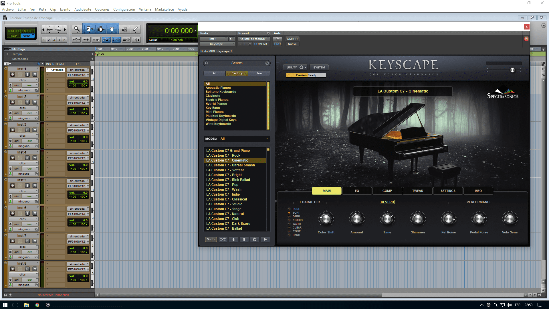
Task: Activate the Scrubber speaker tool
Action: click(124, 29)
